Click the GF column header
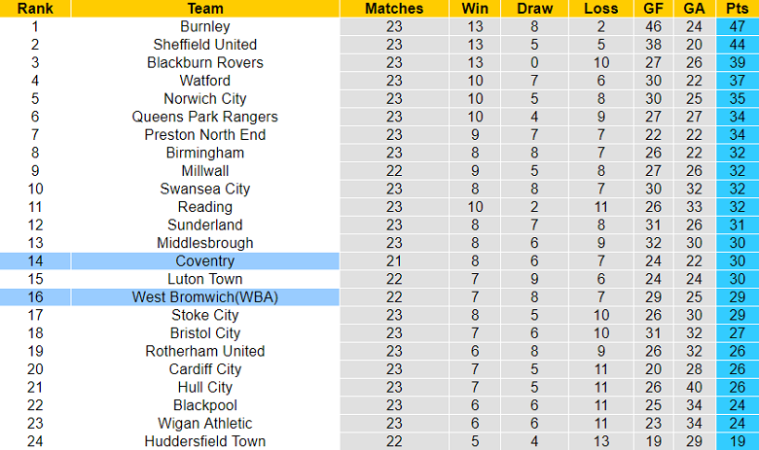This screenshot has height=450, width=759. [x=654, y=8]
